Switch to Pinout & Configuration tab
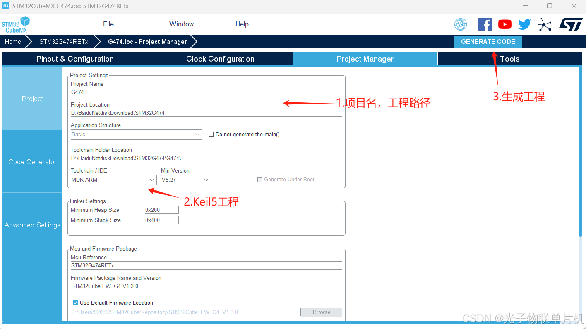The height and width of the screenshot is (329, 586). click(x=75, y=59)
